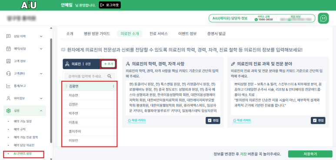Click the 안혜림 user name
Image resolution: width=336 pixels, height=160 pixels.
(67, 5)
